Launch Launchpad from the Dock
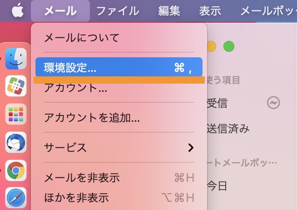This screenshot has width=297, height=210. point(16,114)
